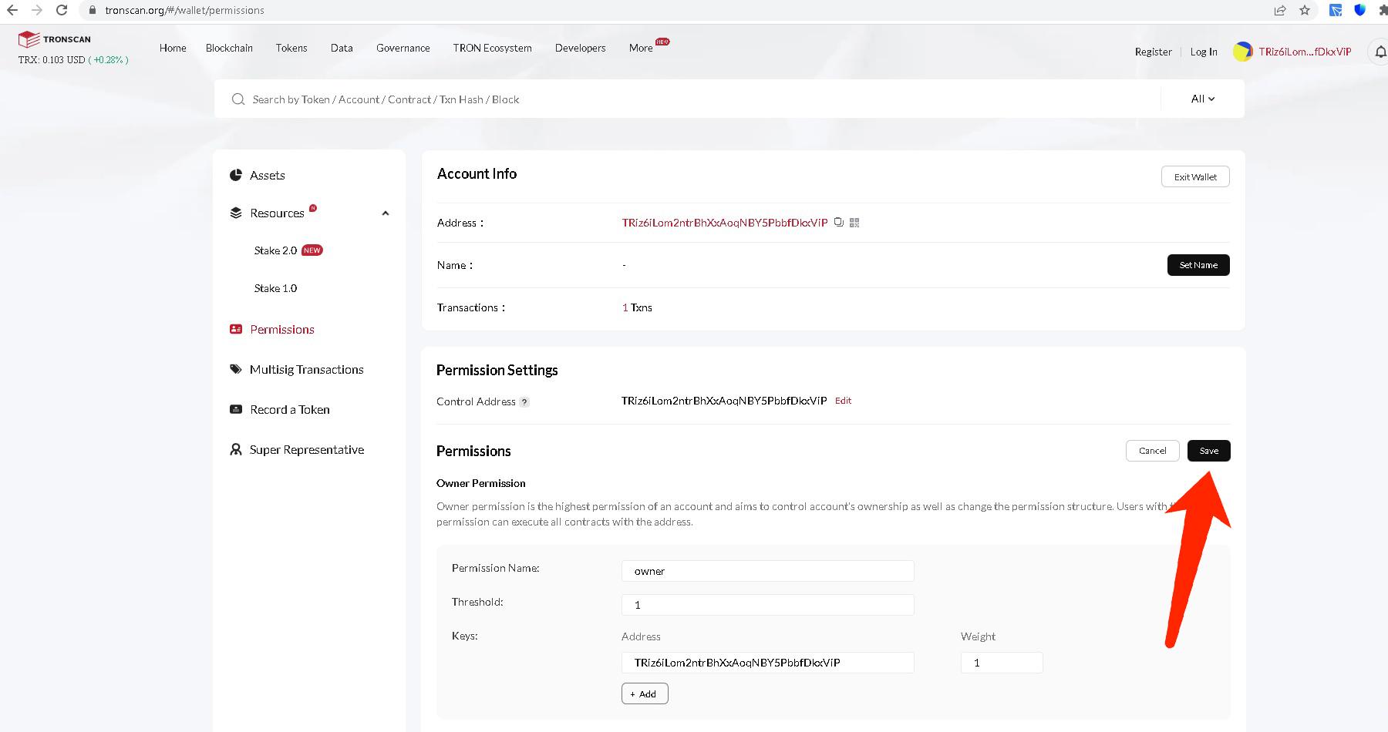
Task: Open Stake 1.0
Action: 275,288
